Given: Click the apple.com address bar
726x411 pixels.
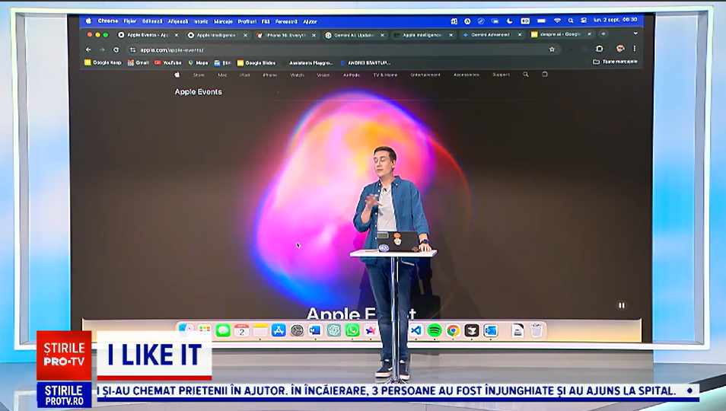Looking at the screenshot, I should coord(342,49).
